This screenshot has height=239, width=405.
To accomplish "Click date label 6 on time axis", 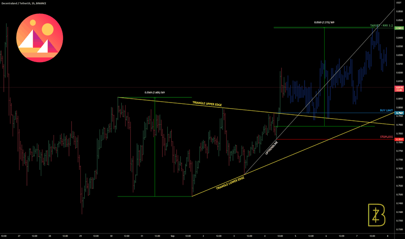I will [326, 236].
